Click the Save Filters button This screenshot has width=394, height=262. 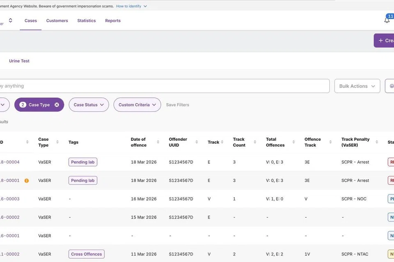click(177, 105)
